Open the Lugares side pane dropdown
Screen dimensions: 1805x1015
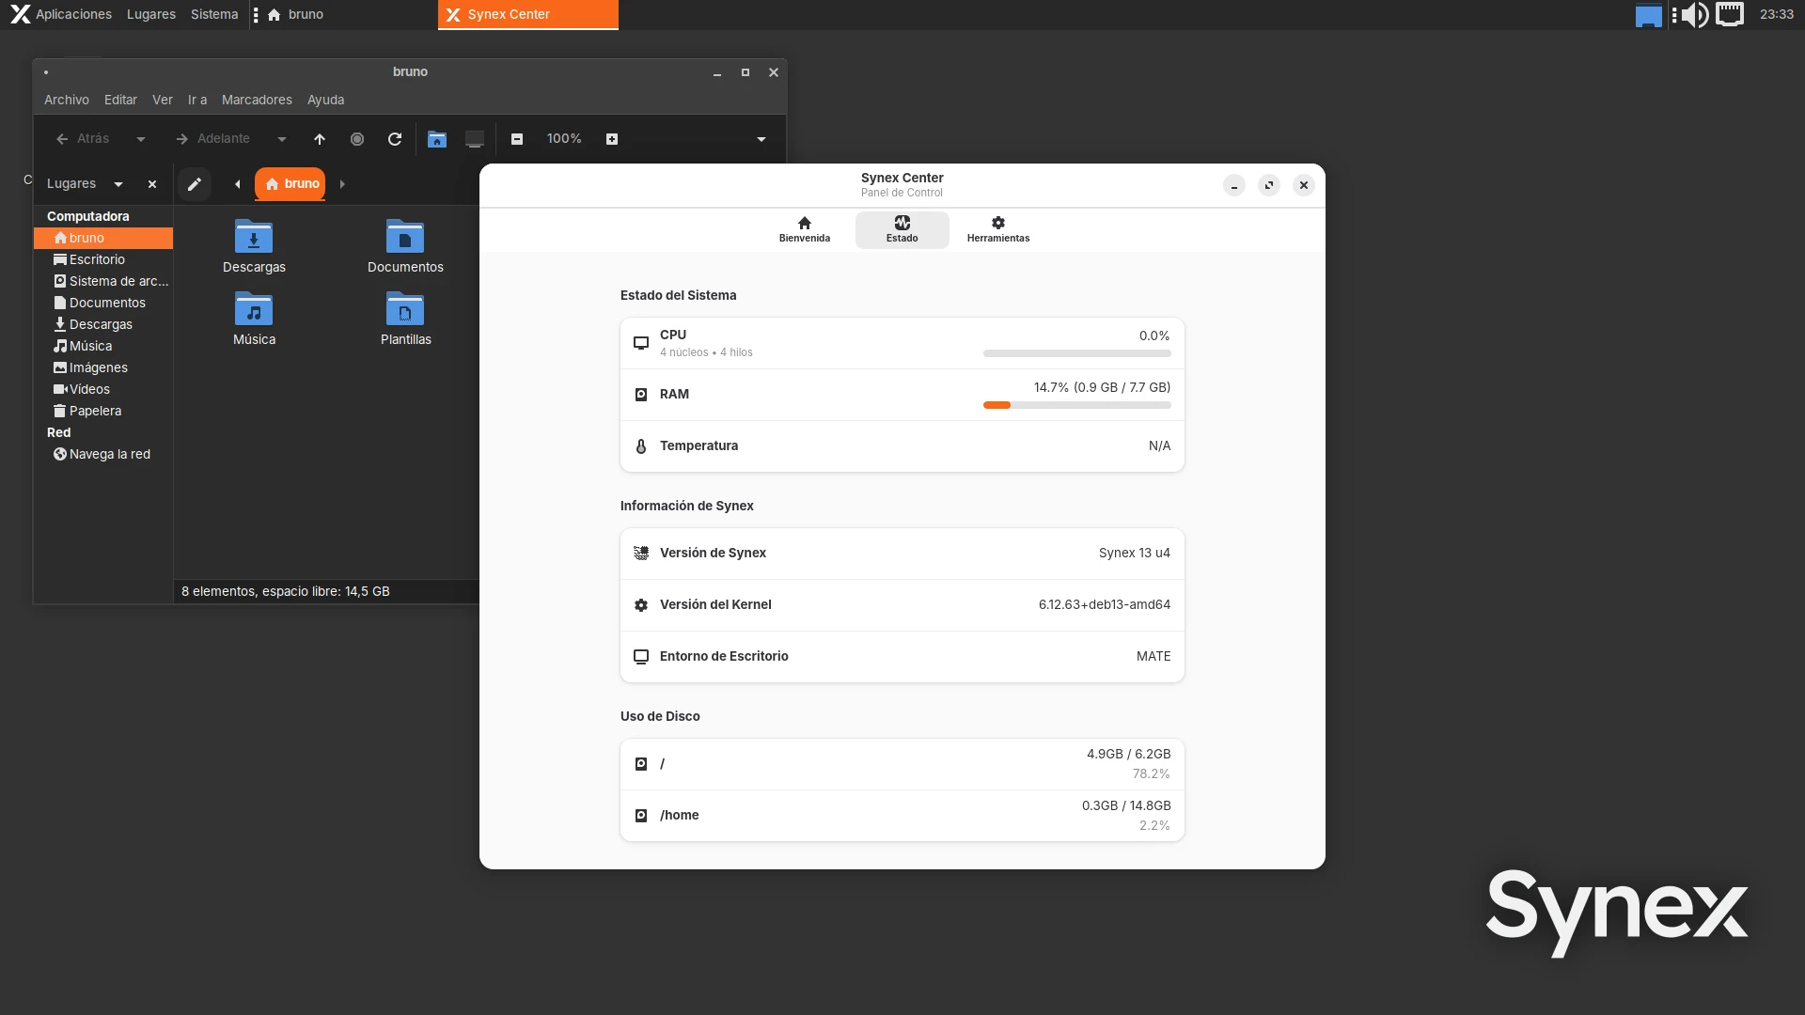click(x=118, y=184)
